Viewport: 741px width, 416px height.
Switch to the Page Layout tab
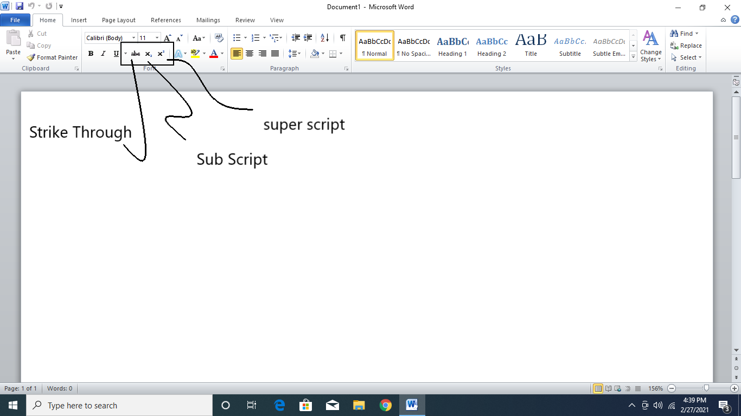[x=119, y=20]
